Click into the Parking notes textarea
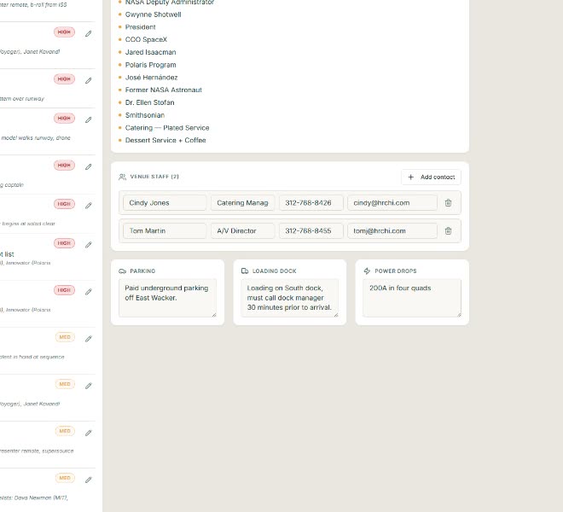The height and width of the screenshot is (512, 563). pyautogui.click(x=168, y=298)
